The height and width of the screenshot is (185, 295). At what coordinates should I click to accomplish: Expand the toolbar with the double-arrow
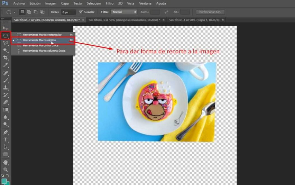pos(2,19)
